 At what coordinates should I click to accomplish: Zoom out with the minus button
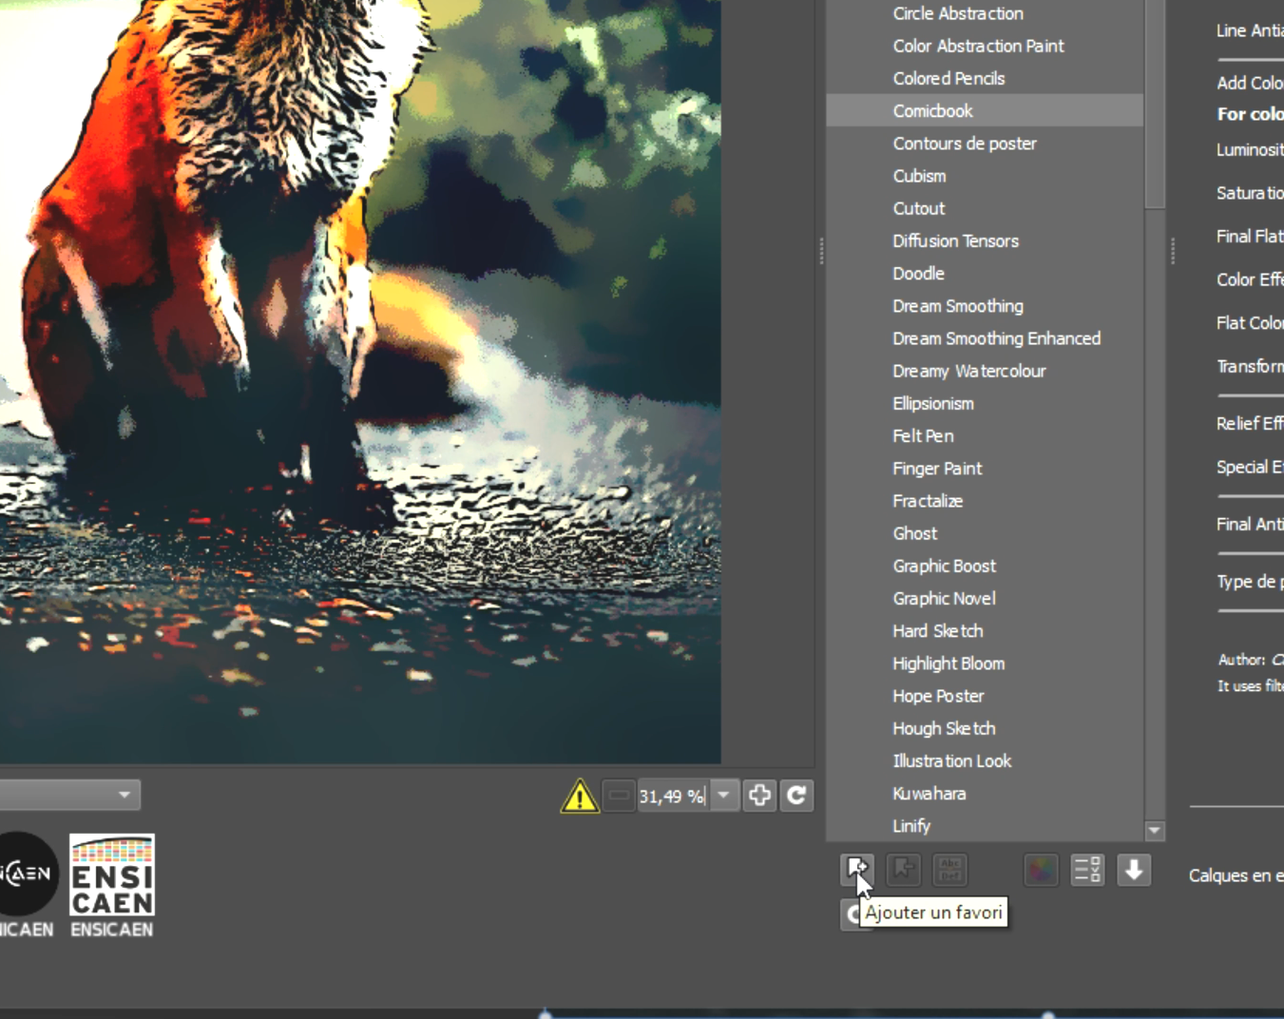tap(619, 795)
